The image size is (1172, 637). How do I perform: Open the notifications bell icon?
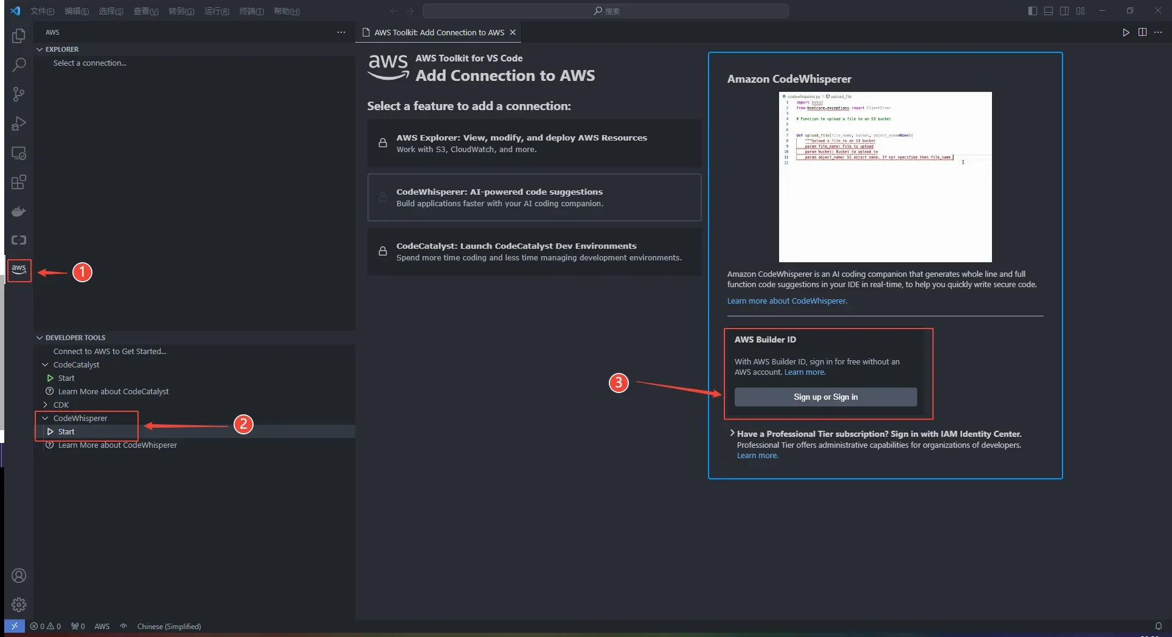click(x=1159, y=626)
